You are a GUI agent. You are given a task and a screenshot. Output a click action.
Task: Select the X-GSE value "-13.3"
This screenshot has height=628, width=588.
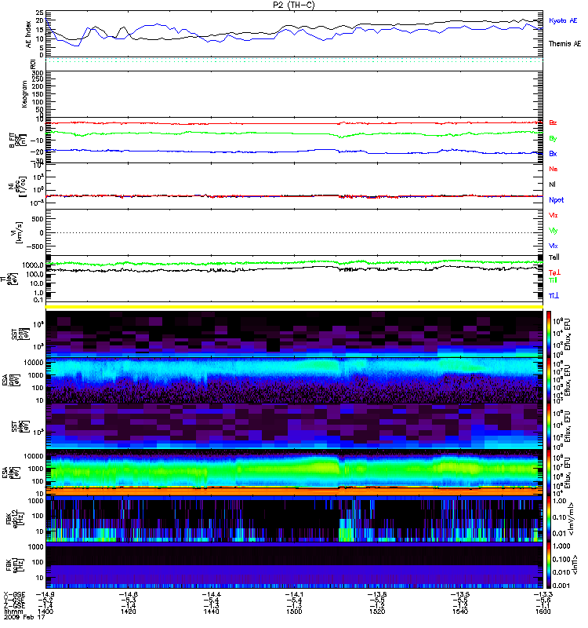(x=543, y=594)
